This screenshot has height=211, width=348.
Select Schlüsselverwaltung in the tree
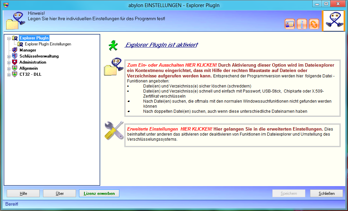point(39,56)
